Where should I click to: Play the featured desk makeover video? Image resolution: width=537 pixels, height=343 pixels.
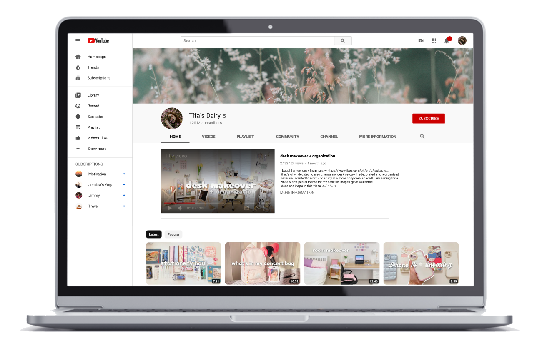pos(170,208)
